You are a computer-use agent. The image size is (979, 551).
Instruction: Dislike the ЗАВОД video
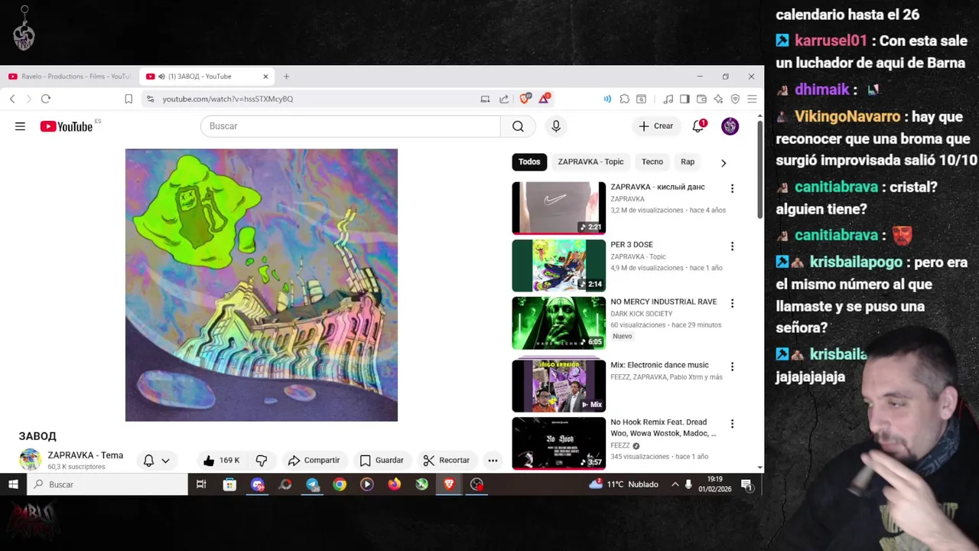coord(262,460)
